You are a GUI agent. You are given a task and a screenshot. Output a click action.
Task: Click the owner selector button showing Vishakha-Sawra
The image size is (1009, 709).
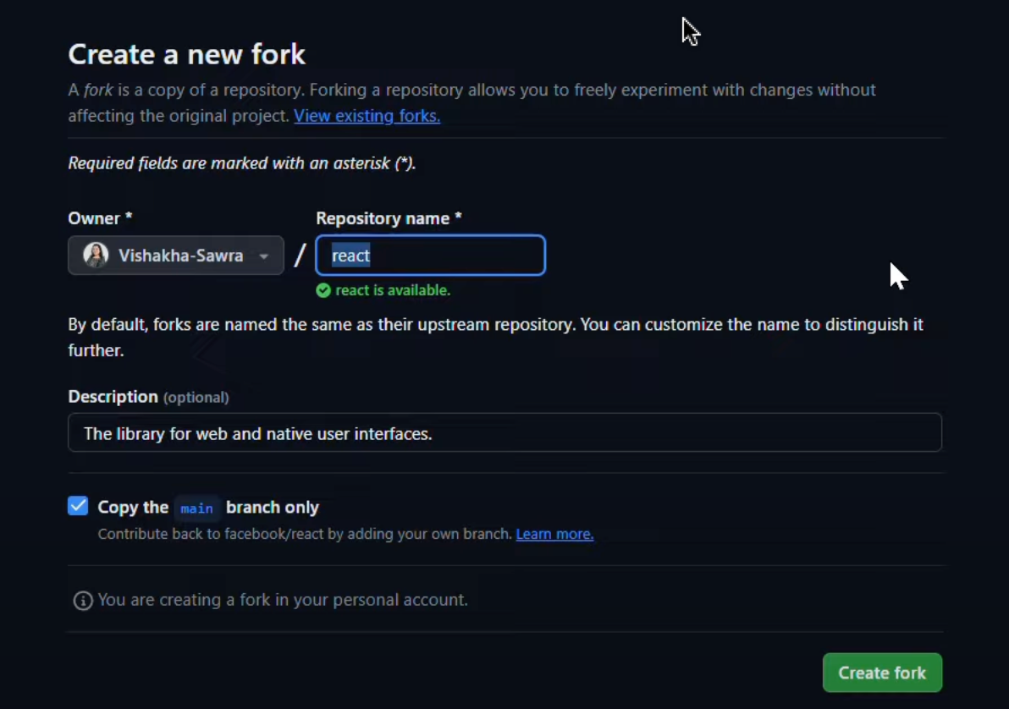coord(175,255)
